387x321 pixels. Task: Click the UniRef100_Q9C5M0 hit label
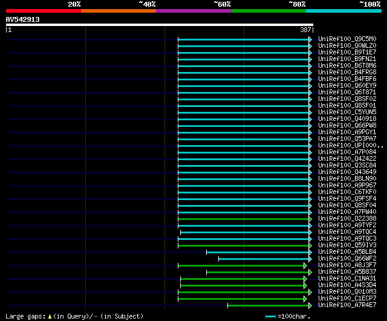(347, 39)
